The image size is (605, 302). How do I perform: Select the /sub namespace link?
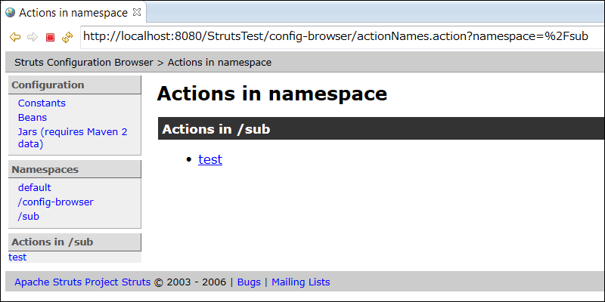point(29,216)
